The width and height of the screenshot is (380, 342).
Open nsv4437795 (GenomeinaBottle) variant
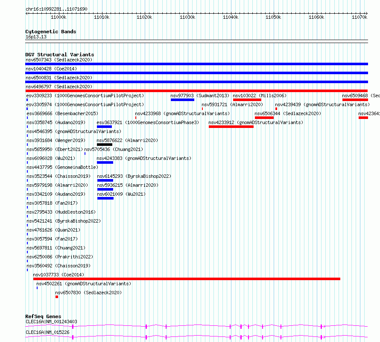point(62,167)
